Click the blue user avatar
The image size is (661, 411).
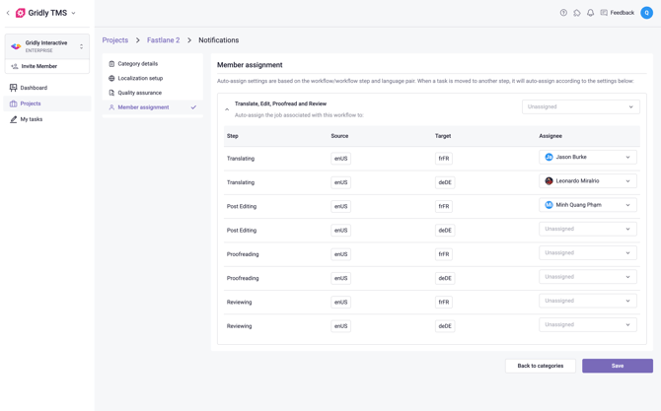[x=646, y=13]
